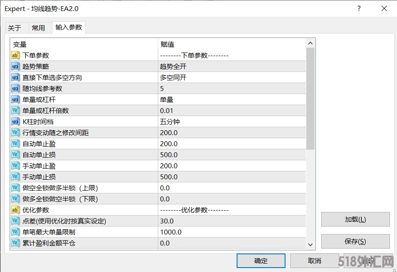The width and height of the screenshot is (397, 272).
Task: Click the integer icon beside 随均线参考数
Action: coord(15,89)
